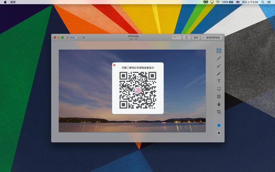This screenshot has width=275, height=172.
Task: Click the zoom-out small image icon
Action: (68, 37)
